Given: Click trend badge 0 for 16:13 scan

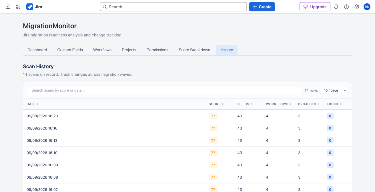Looking at the screenshot, I should [330, 141].
